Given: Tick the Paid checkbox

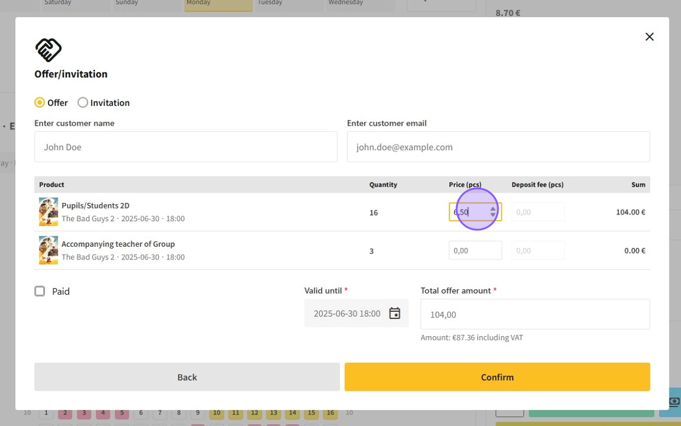Looking at the screenshot, I should coord(40,292).
